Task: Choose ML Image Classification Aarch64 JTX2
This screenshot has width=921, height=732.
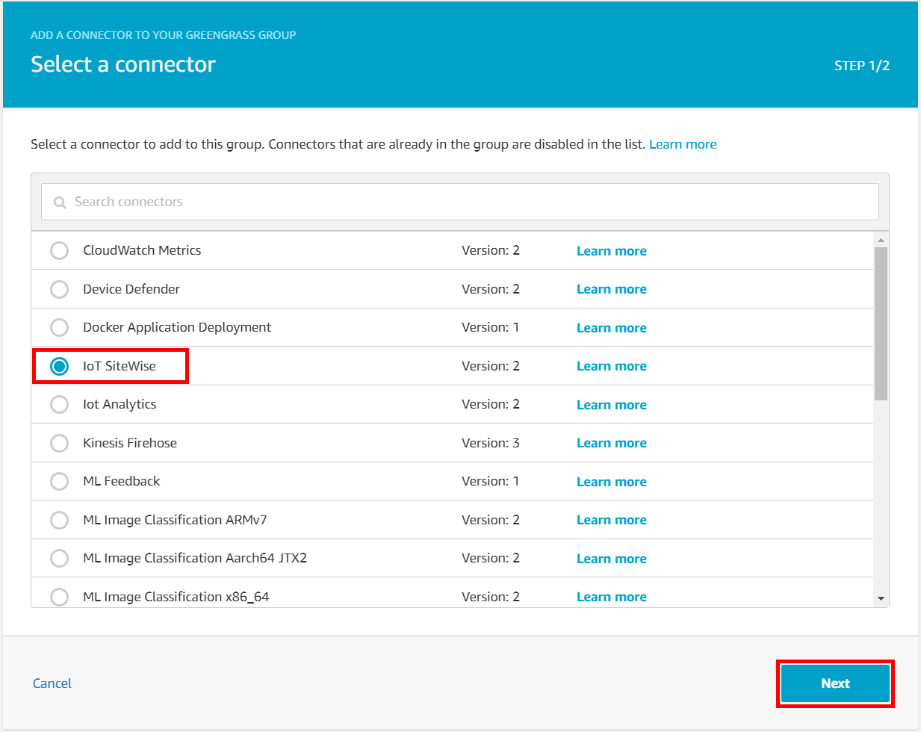Action: pyautogui.click(x=59, y=559)
